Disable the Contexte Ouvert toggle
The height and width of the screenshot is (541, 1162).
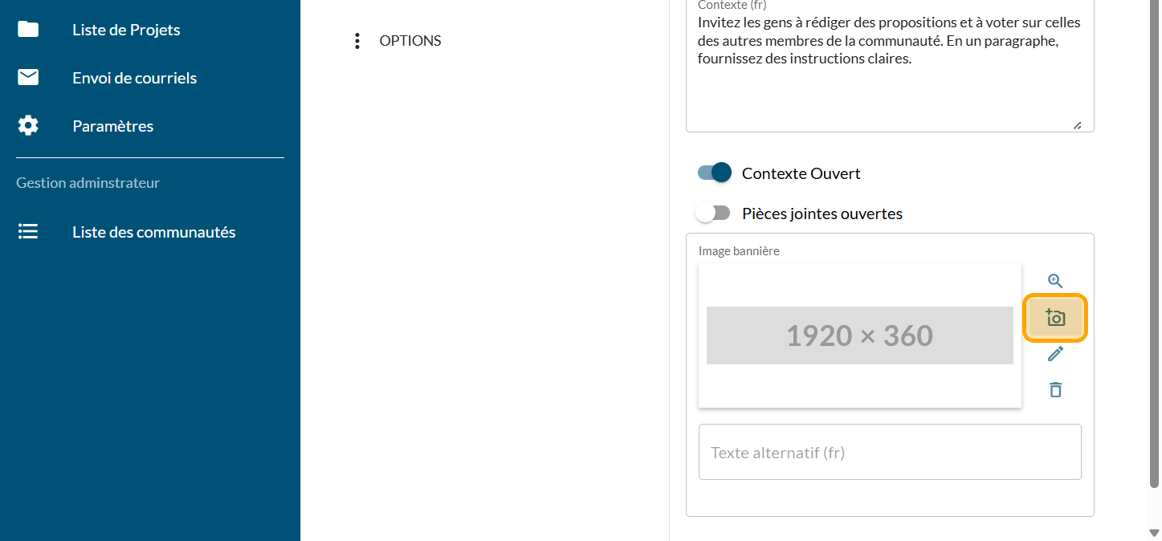tap(715, 173)
